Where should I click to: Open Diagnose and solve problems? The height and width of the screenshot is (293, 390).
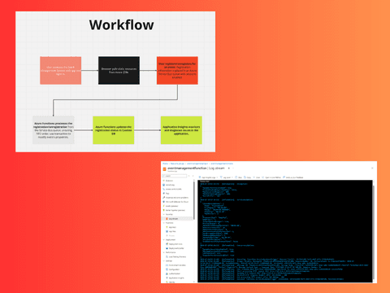coord(175,198)
